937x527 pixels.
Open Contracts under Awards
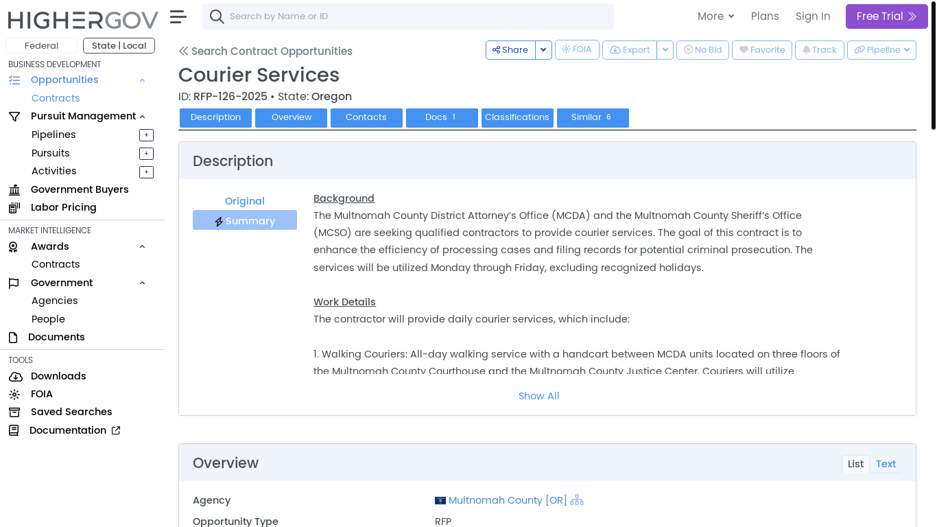(56, 264)
